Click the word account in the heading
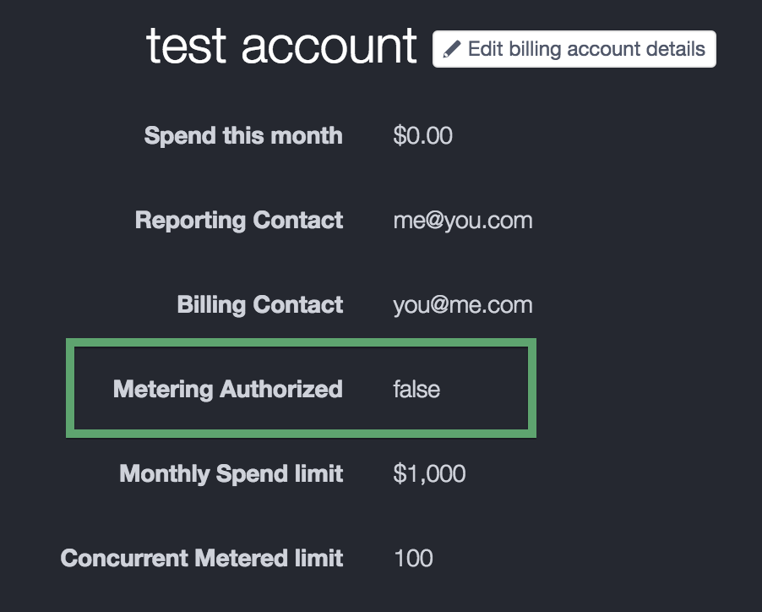This screenshot has height=612, width=762. (x=329, y=47)
